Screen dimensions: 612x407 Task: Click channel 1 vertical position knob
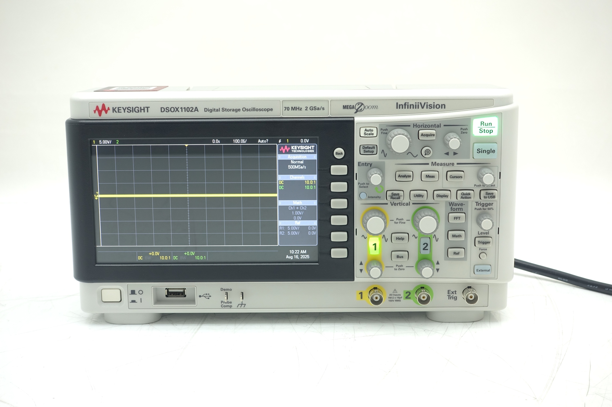coord(374,270)
